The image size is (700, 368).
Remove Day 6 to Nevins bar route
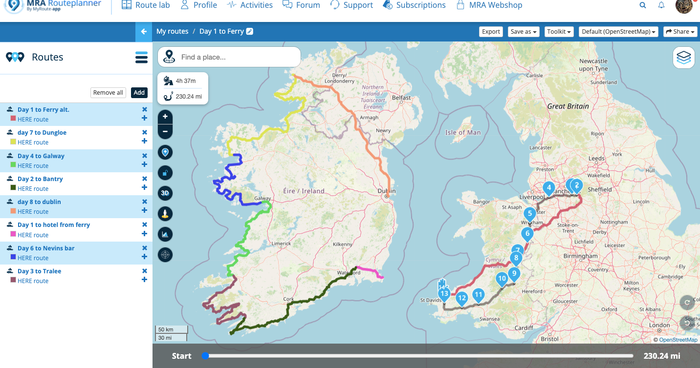144,248
